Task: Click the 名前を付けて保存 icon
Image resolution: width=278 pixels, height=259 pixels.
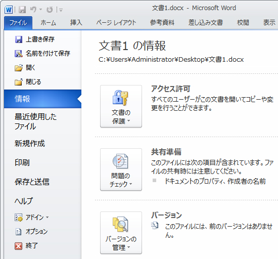Action: click(x=19, y=54)
